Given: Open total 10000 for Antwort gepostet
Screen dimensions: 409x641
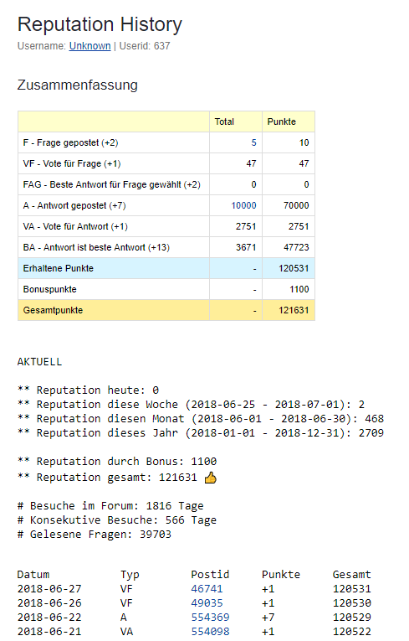Looking at the screenshot, I should click(243, 205).
